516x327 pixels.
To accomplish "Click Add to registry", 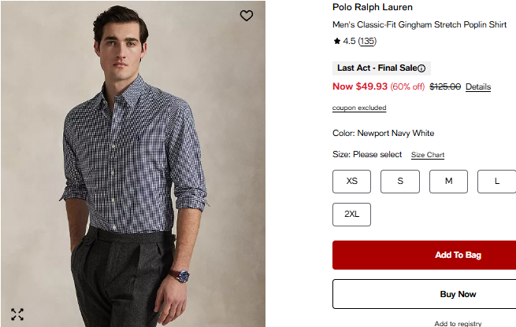I will (458, 323).
